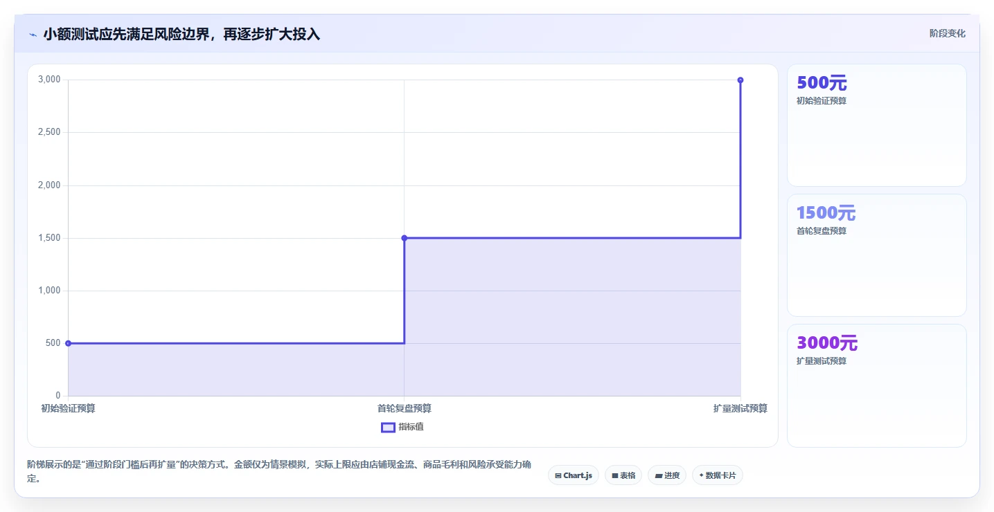Open the 3000元 data card

[x=876, y=385]
